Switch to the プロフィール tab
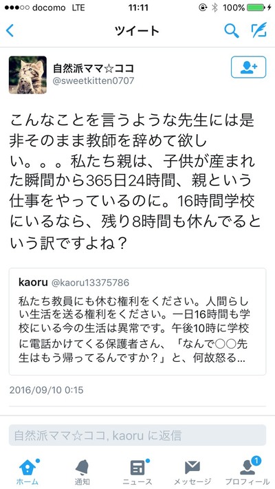The height and width of the screenshot is (489, 275). (x=247, y=470)
